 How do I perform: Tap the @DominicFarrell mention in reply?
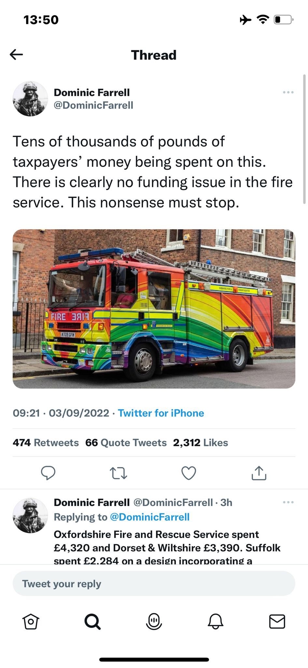(150, 517)
